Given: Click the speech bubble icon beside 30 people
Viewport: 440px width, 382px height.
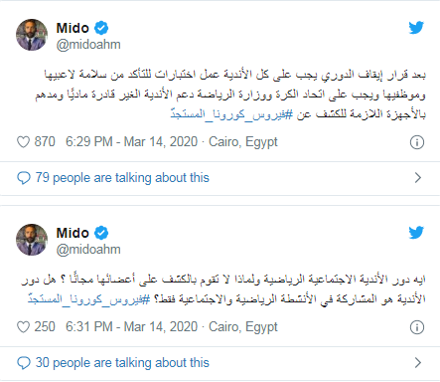Looking at the screenshot, I should [24, 363].
